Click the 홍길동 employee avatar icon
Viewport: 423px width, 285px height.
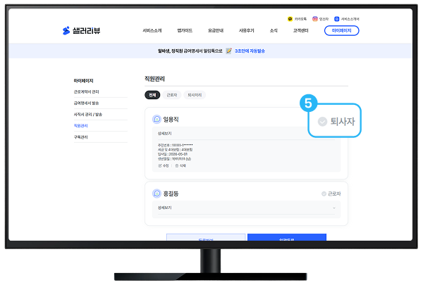[x=157, y=194]
